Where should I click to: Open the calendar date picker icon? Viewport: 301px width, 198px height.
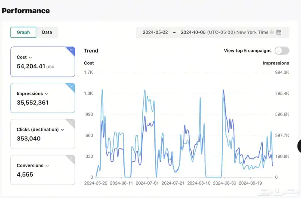click(279, 32)
